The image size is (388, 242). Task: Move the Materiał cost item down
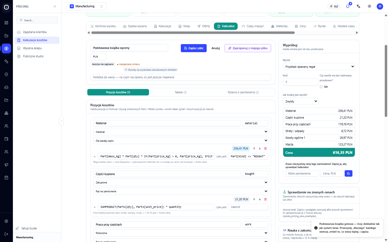(x=260, y=148)
